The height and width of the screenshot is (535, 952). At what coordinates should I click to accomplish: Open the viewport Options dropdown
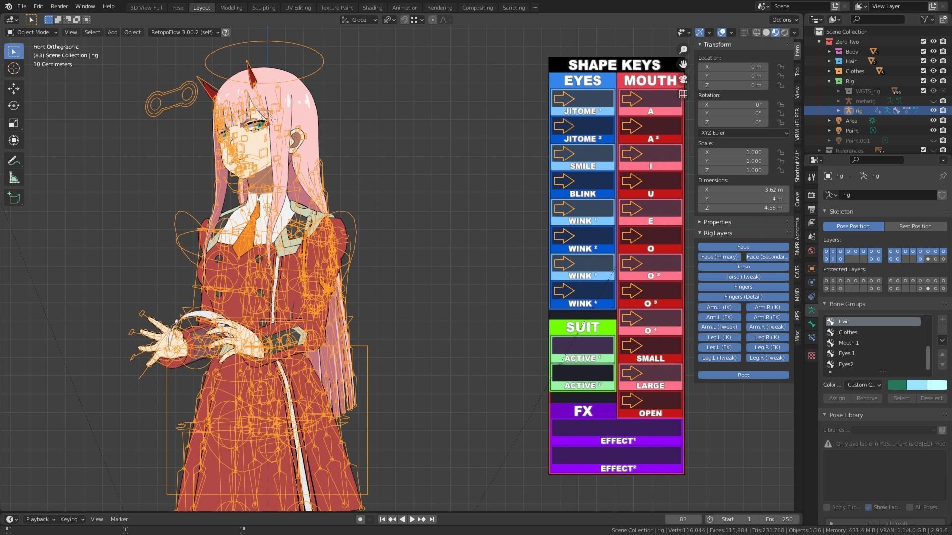785,20
